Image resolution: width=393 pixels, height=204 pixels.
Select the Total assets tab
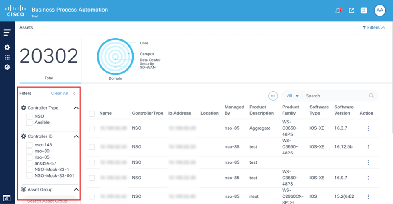(x=49, y=78)
